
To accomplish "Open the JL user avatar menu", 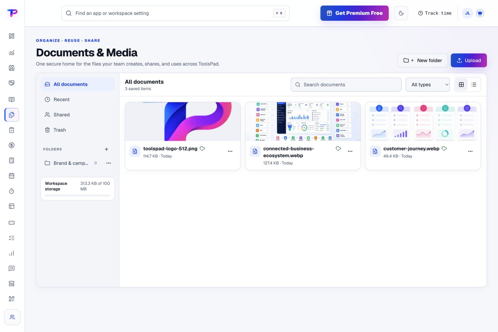I will (x=467, y=13).
